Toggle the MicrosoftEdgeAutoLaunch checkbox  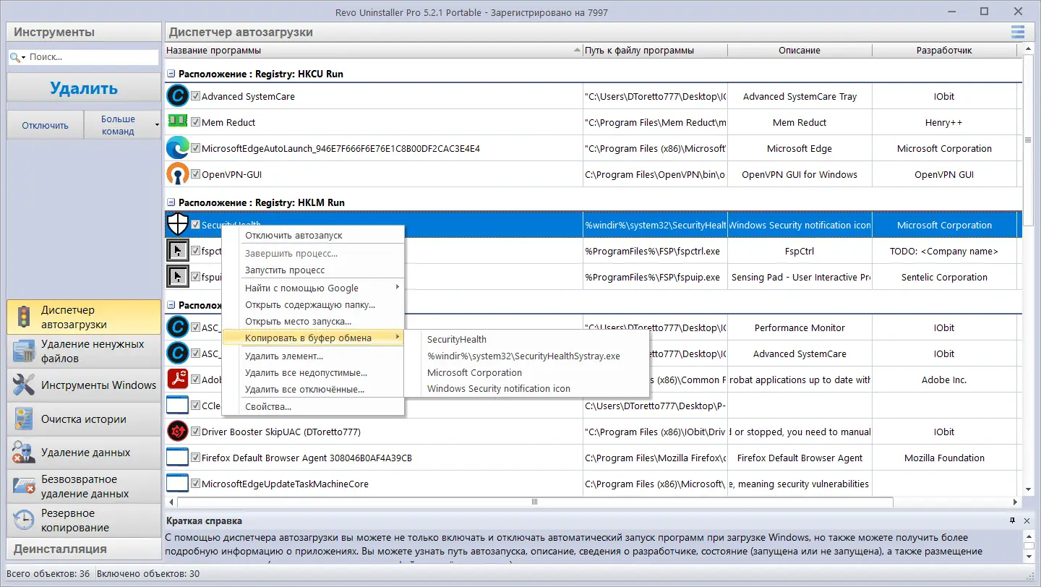pos(195,148)
